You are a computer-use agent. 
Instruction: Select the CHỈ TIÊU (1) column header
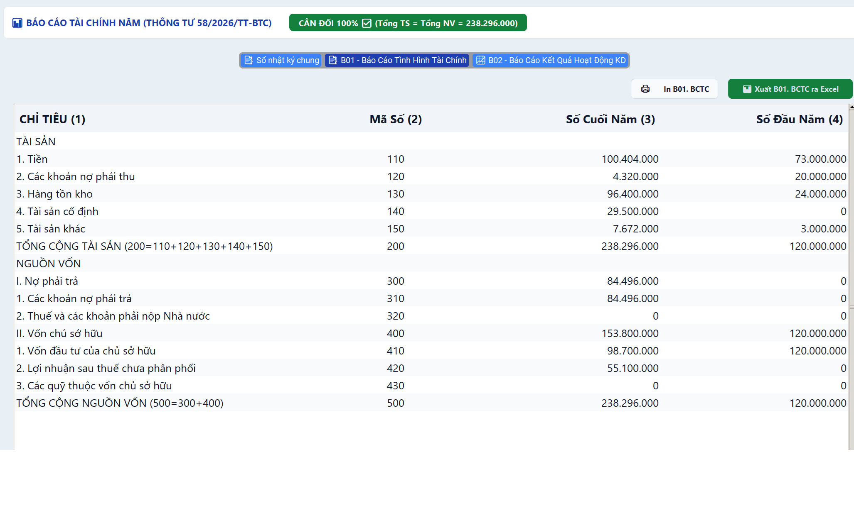pyautogui.click(x=52, y=119)
